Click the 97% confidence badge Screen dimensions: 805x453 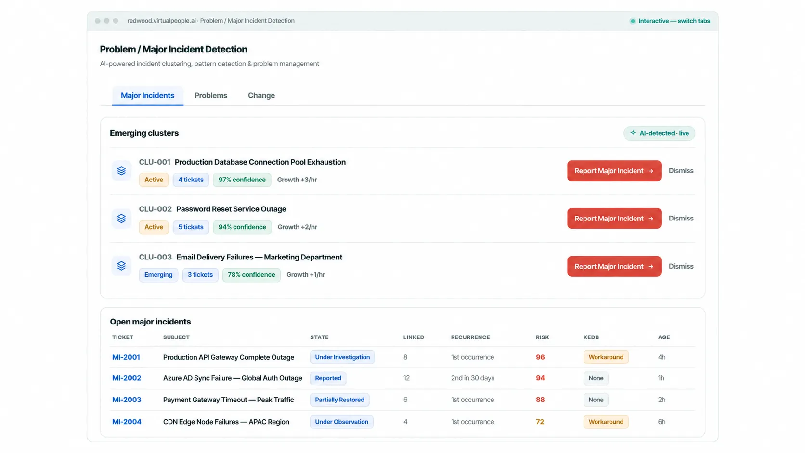pos(242,180)
